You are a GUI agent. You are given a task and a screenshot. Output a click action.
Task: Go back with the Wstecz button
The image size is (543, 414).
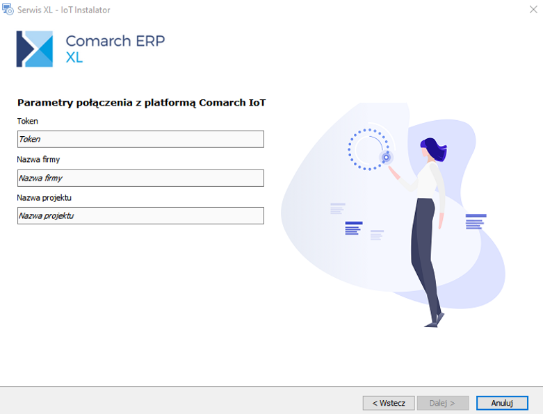coord(389,403)
